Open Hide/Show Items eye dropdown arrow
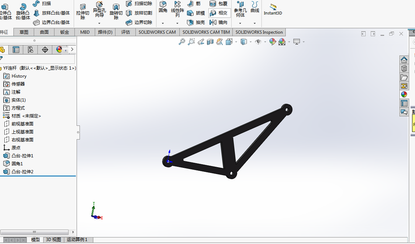This screenshot has height=244, width=415. [265, 42]
